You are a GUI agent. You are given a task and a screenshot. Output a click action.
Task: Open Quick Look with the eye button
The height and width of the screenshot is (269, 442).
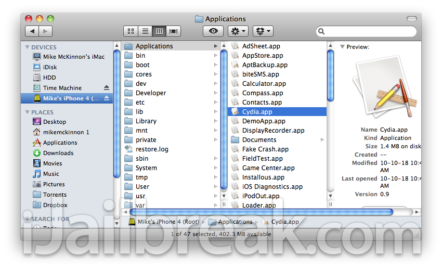[213, 31]
